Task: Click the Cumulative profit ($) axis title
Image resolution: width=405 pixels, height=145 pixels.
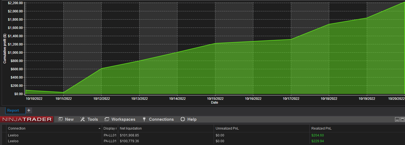Action: (5, 49)
